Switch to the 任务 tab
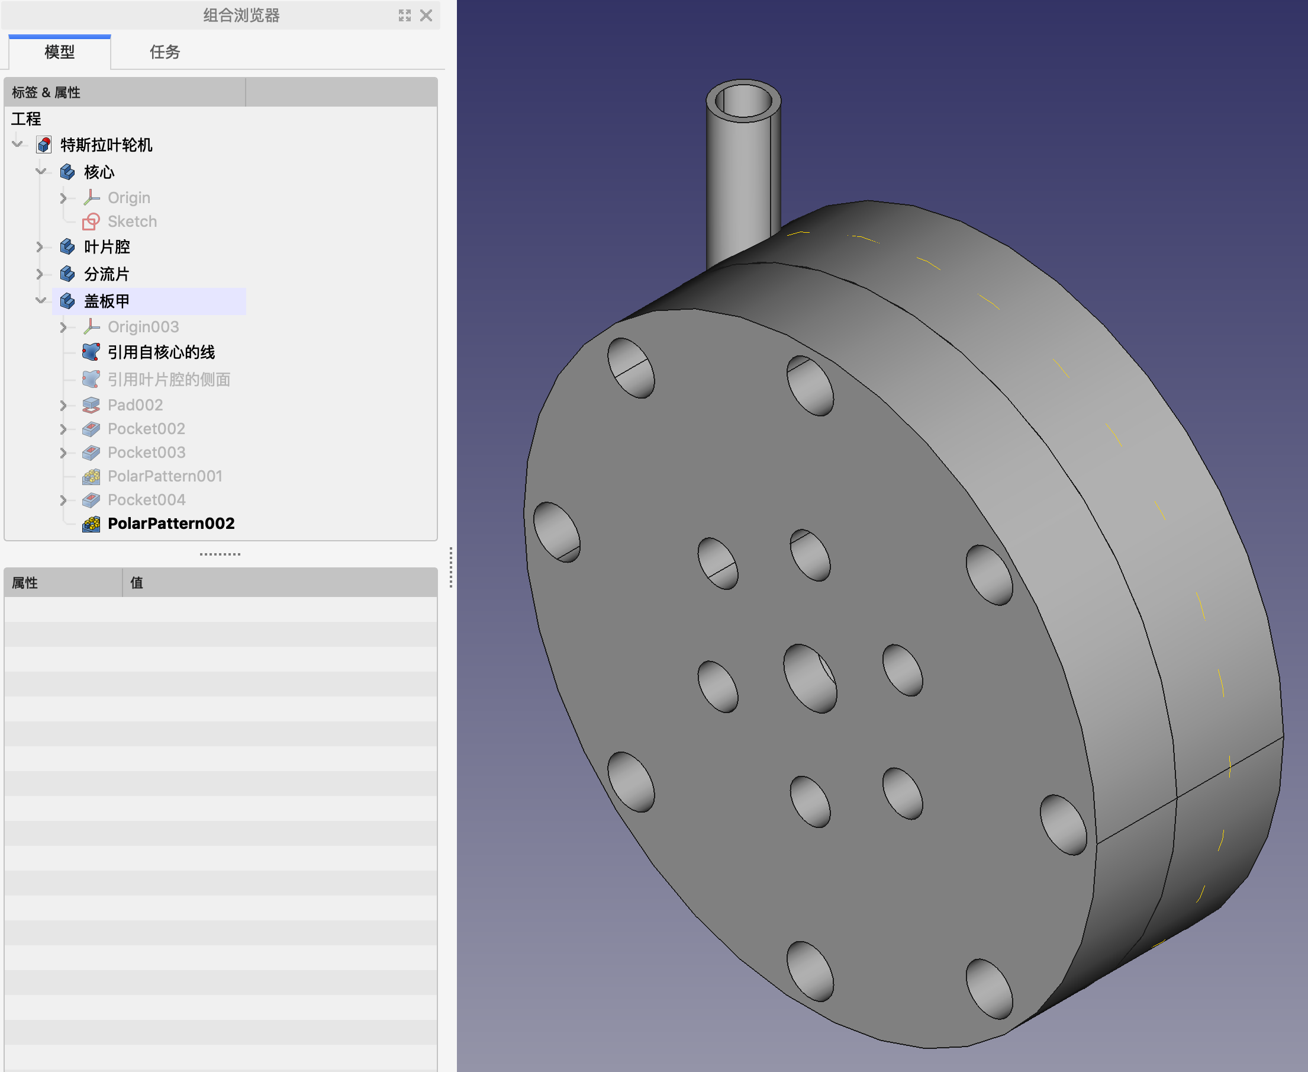Image resolution: width=1308 pixels, height=1072 pixels. tap(165, 52)
